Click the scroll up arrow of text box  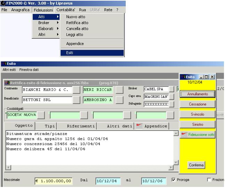tap(176, 134)
